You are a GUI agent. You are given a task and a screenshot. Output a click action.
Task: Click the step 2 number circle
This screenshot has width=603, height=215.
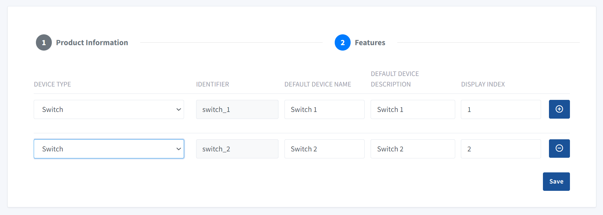pyautogui.click(x=342, y=43)
